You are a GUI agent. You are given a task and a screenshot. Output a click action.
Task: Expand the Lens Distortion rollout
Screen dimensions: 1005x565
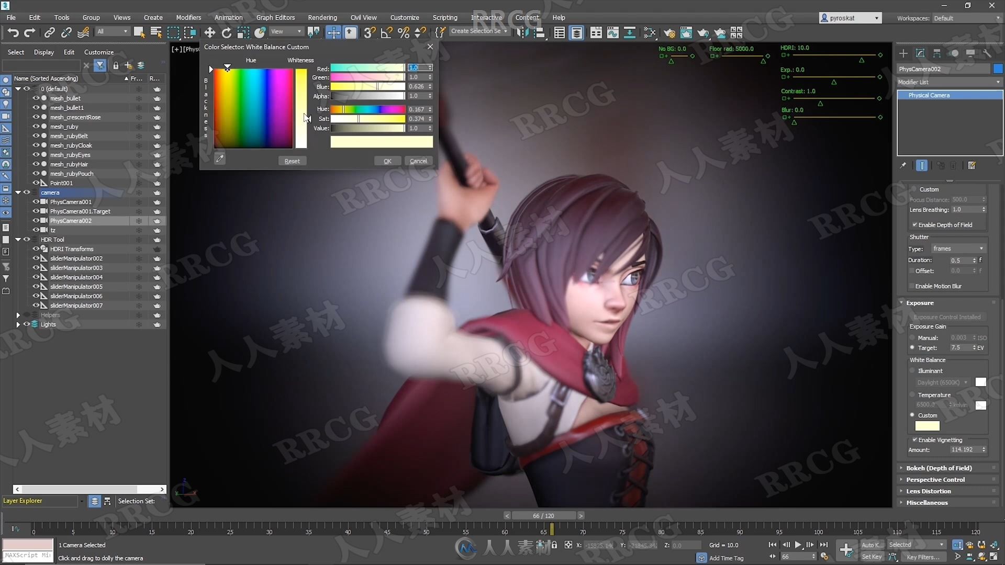coord(948,491)
